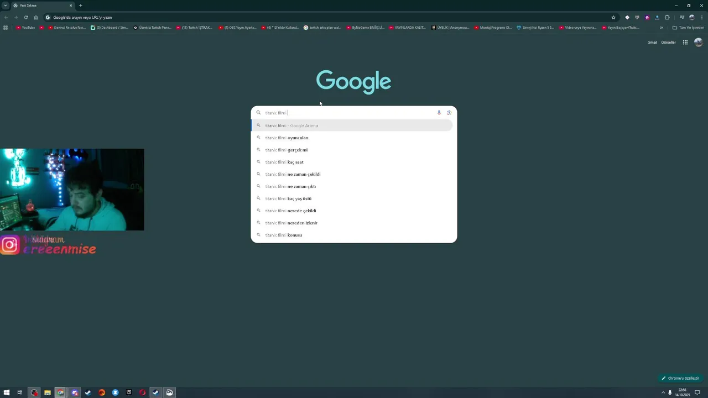Screen dimensions: 708x398
Task: Open the Dashboard / Stre... bookmark
Action: click(x=110, y=28)
